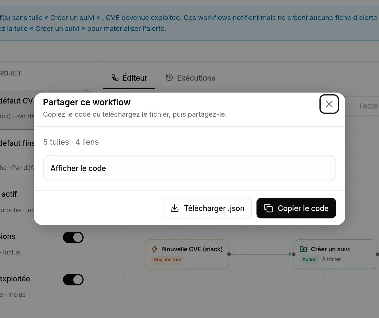Click the download icon in Télécharger button
The image size is (379, 318).
click(175, 208)
